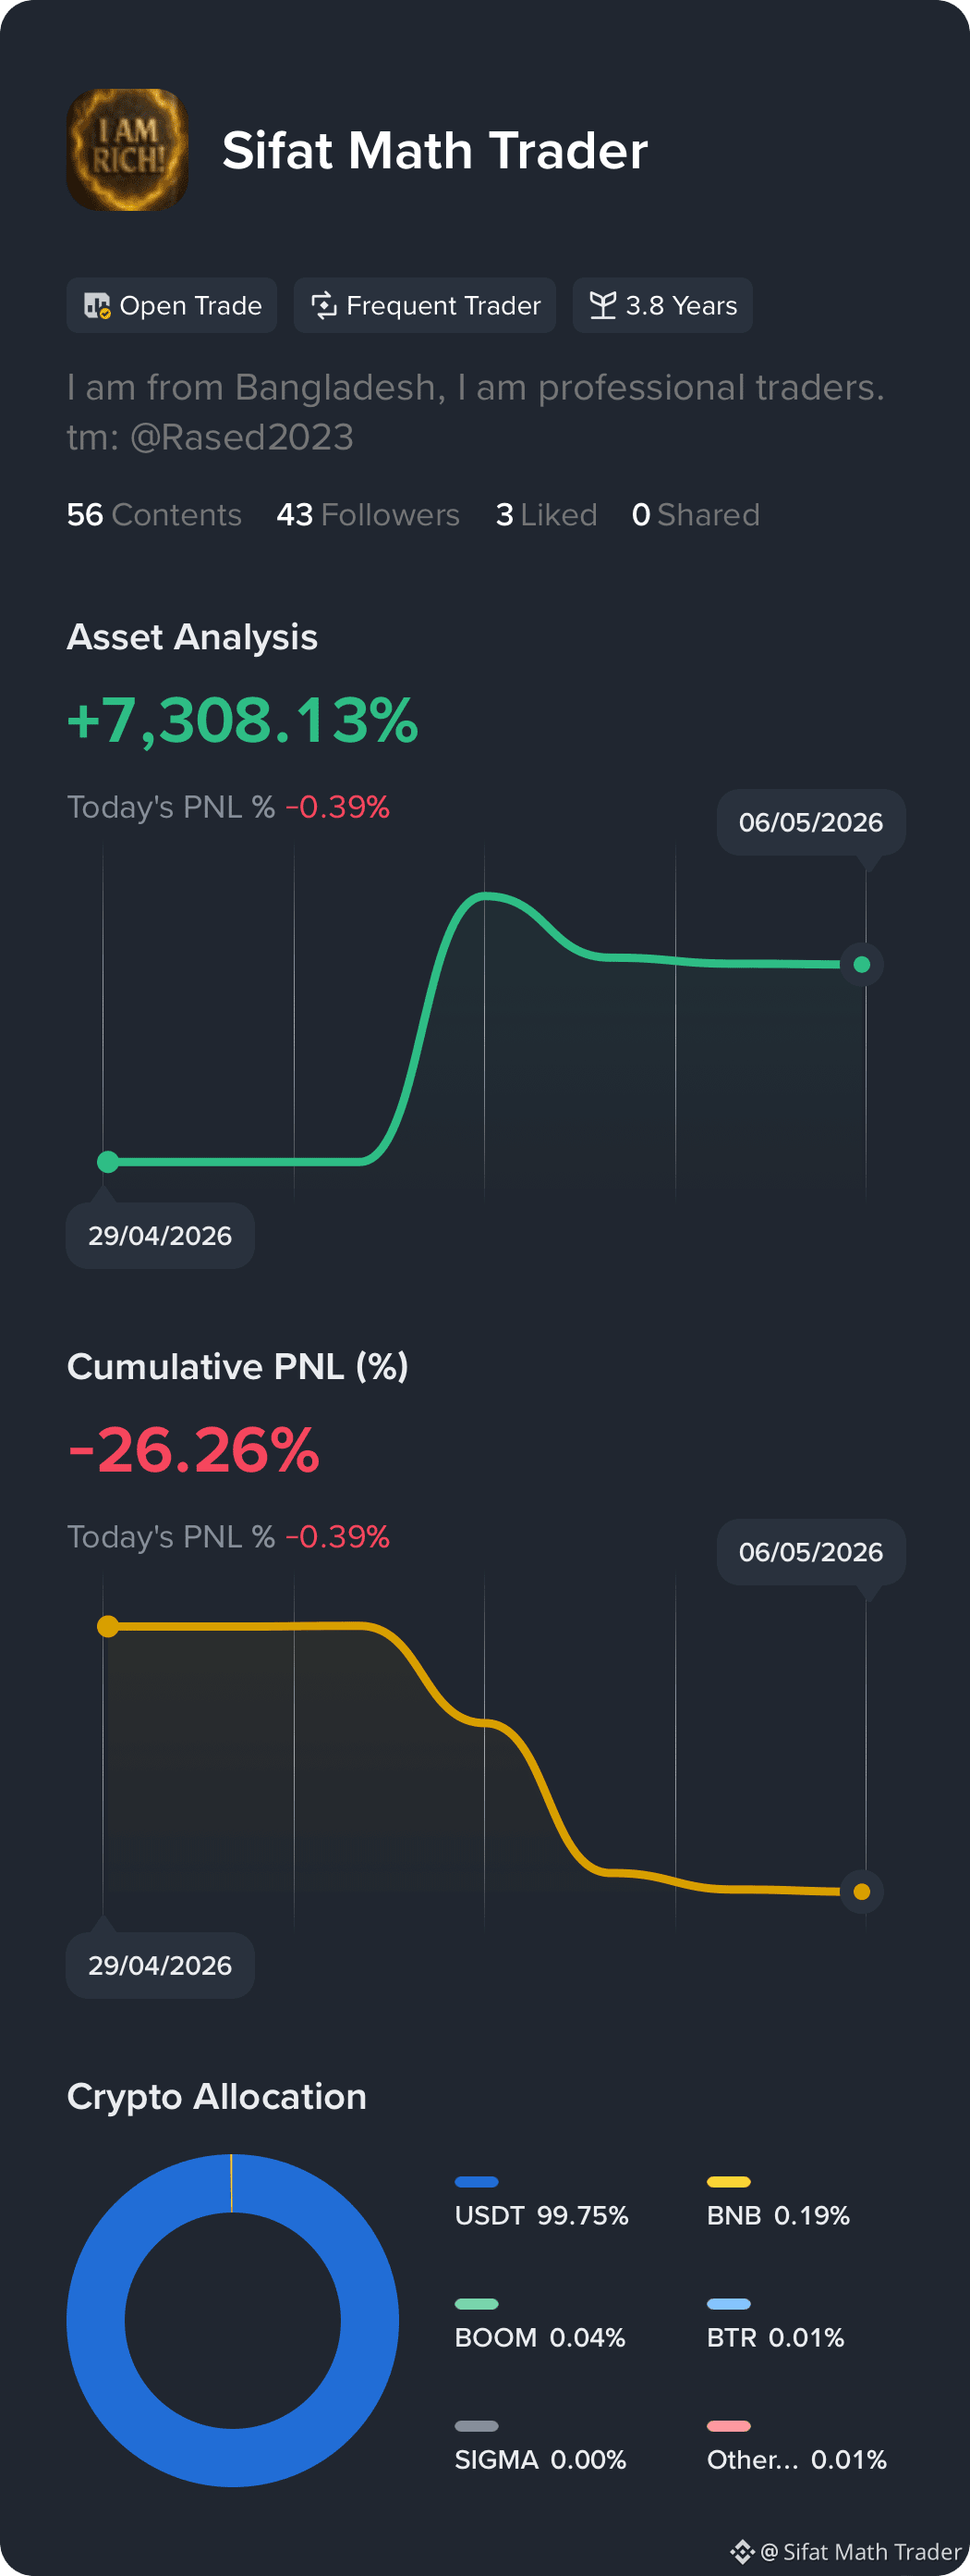This screenshot has width=970, height=2576.
Task: Click the light blue BTR legend swatch
Action: coord(728,2304)
